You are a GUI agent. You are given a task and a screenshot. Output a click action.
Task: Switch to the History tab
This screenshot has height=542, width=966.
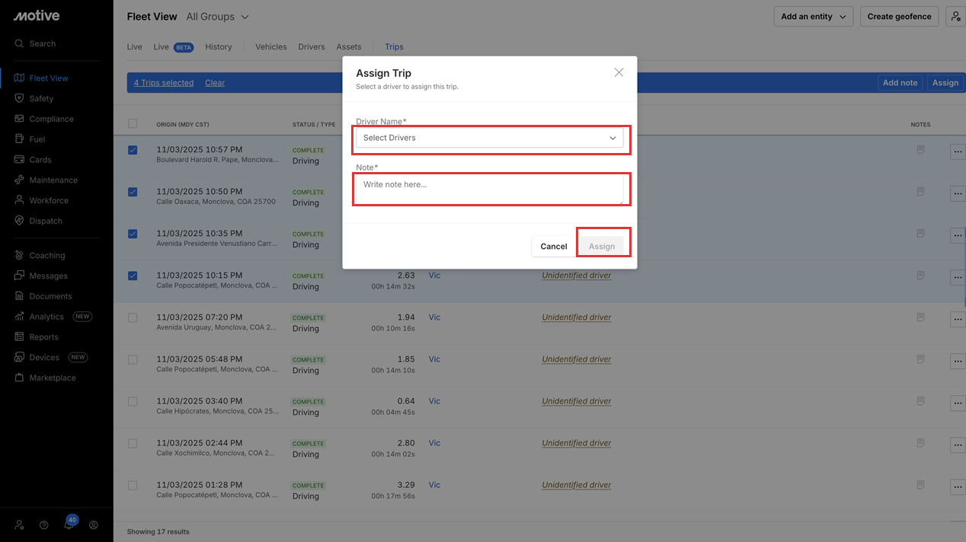tap(218, 47)
